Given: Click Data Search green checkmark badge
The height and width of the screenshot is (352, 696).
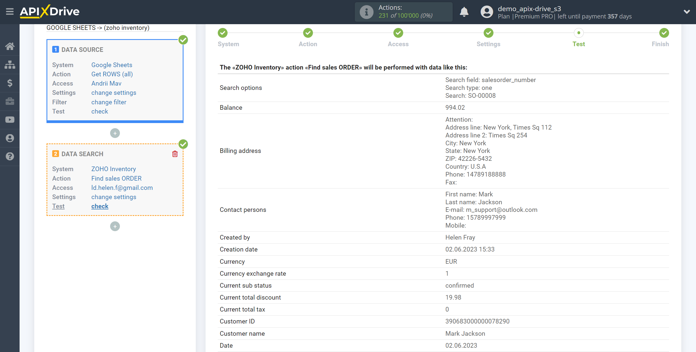Looking at the screenshot, I should [183, 144].
